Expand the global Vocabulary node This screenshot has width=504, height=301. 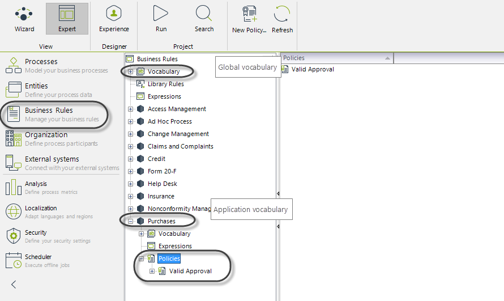pyautogui.click(x=130, y=72)
